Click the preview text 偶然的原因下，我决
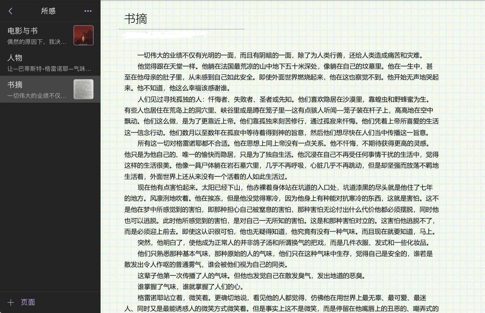The width and height of the screenshot is (485, 313). pyautogui.click(x=36, y=42)
